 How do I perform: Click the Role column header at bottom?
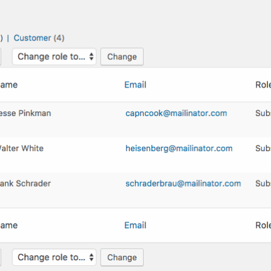(263, 225)
